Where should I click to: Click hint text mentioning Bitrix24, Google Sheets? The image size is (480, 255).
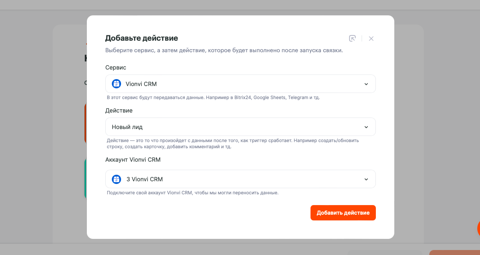[213, 98]
